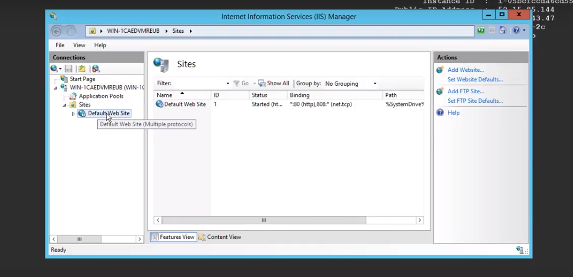Expand the Default Web Site tree node
Image resolution: width=573 pixels, height=277 pixels.
73,114
